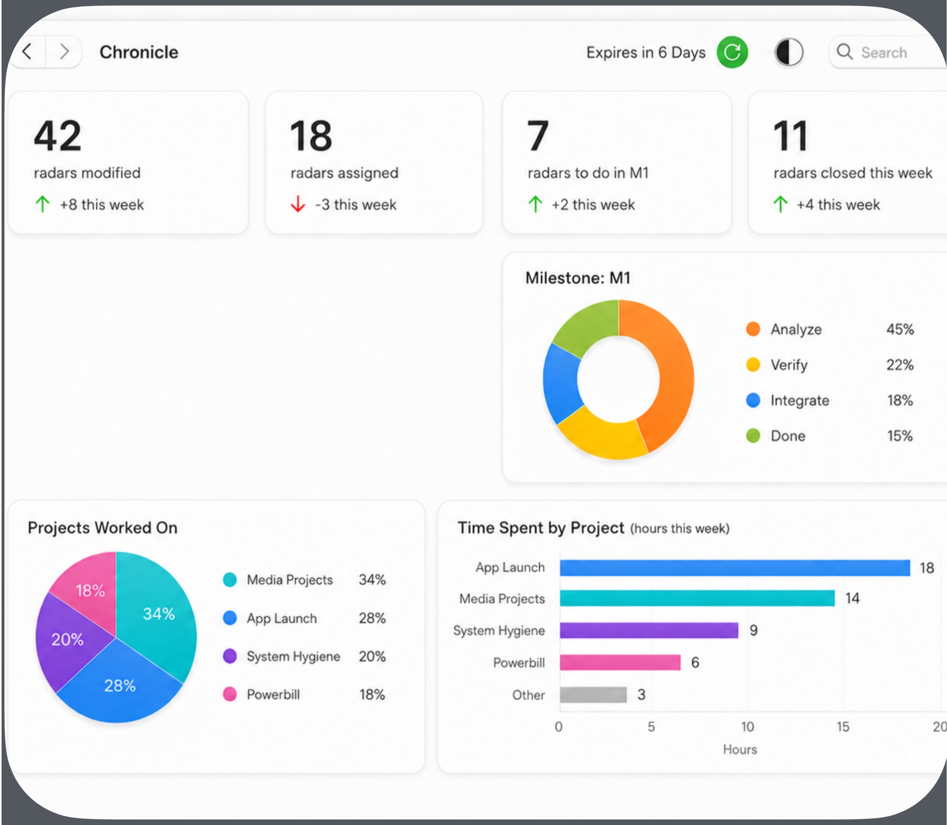Click green up arrow beside '+8 this week'

tap(42, 204)
